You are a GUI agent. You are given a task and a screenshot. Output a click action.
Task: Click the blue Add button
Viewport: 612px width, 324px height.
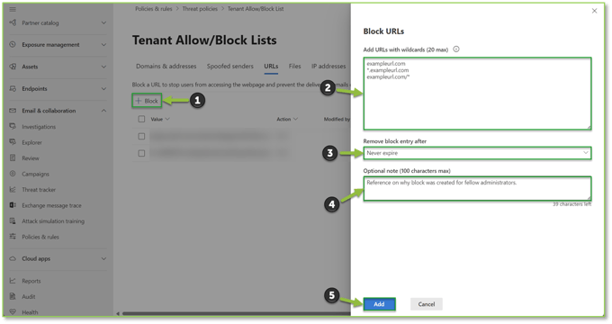coord(379,304)
